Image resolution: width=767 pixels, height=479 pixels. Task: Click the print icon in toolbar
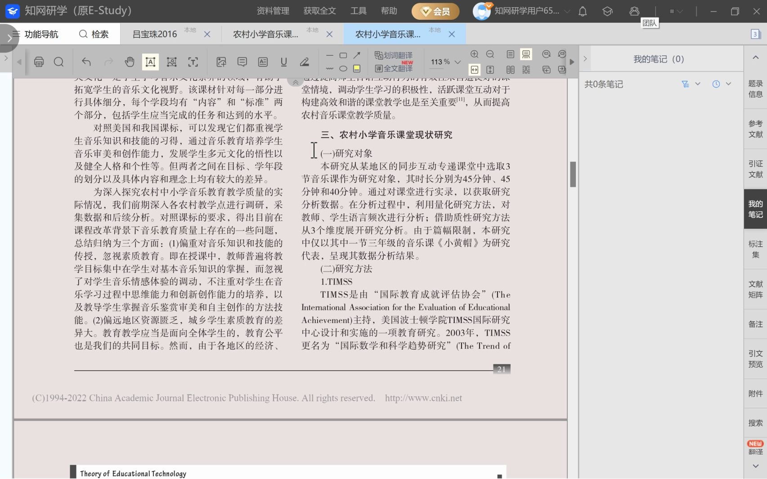(39, 62)
